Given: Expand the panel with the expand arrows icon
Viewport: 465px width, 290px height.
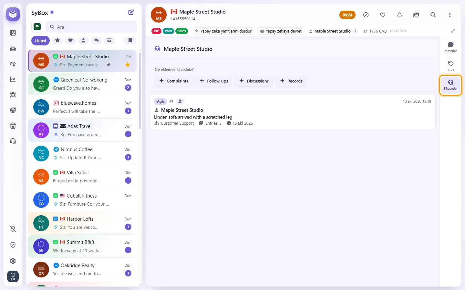Looking at the screenshot, I should (x=453, y=31).
